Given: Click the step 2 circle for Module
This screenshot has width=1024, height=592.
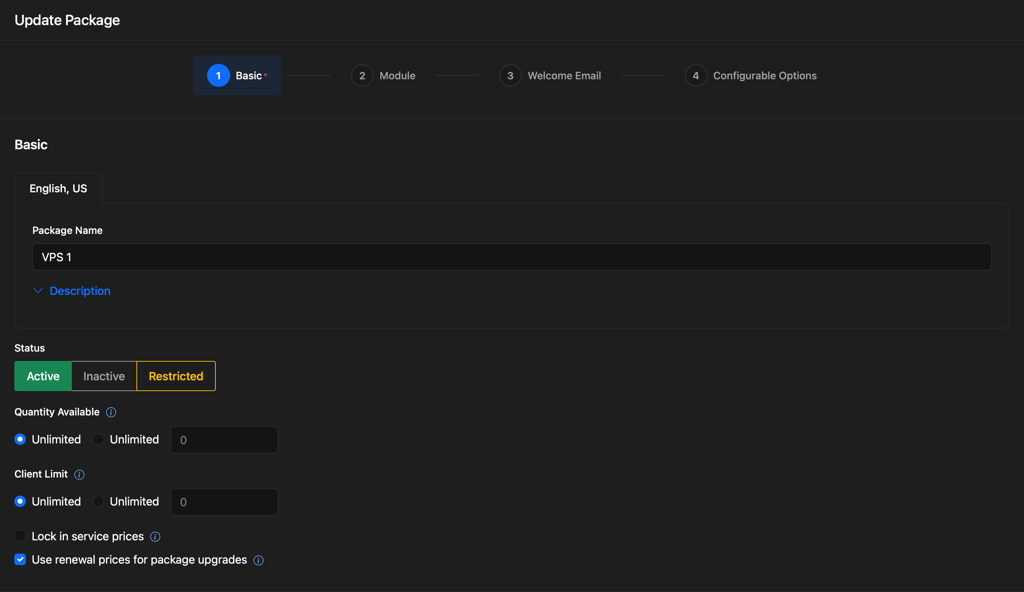Looking at the screenshot, I should click(362, 75).
